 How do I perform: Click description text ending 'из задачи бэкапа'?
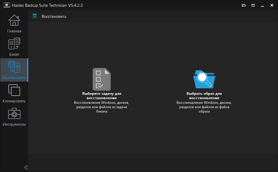tap(102, 107)
